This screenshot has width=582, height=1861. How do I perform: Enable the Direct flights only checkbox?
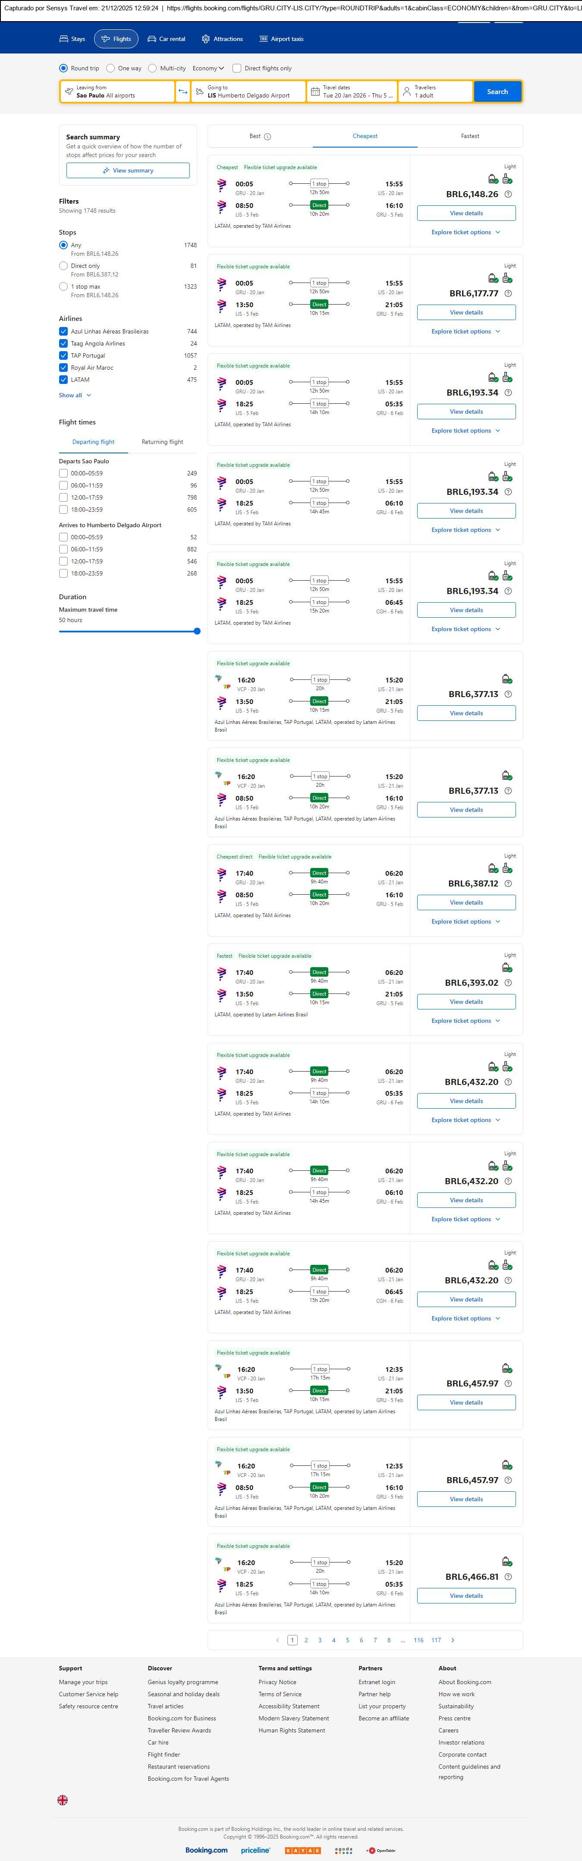[x=237, y=69]
